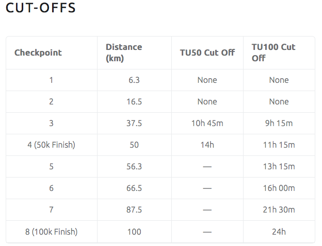Click the 21h 30m cut-off value
Image resolution: width=322 pixels, height=246 pixels.
click(279, 210)
